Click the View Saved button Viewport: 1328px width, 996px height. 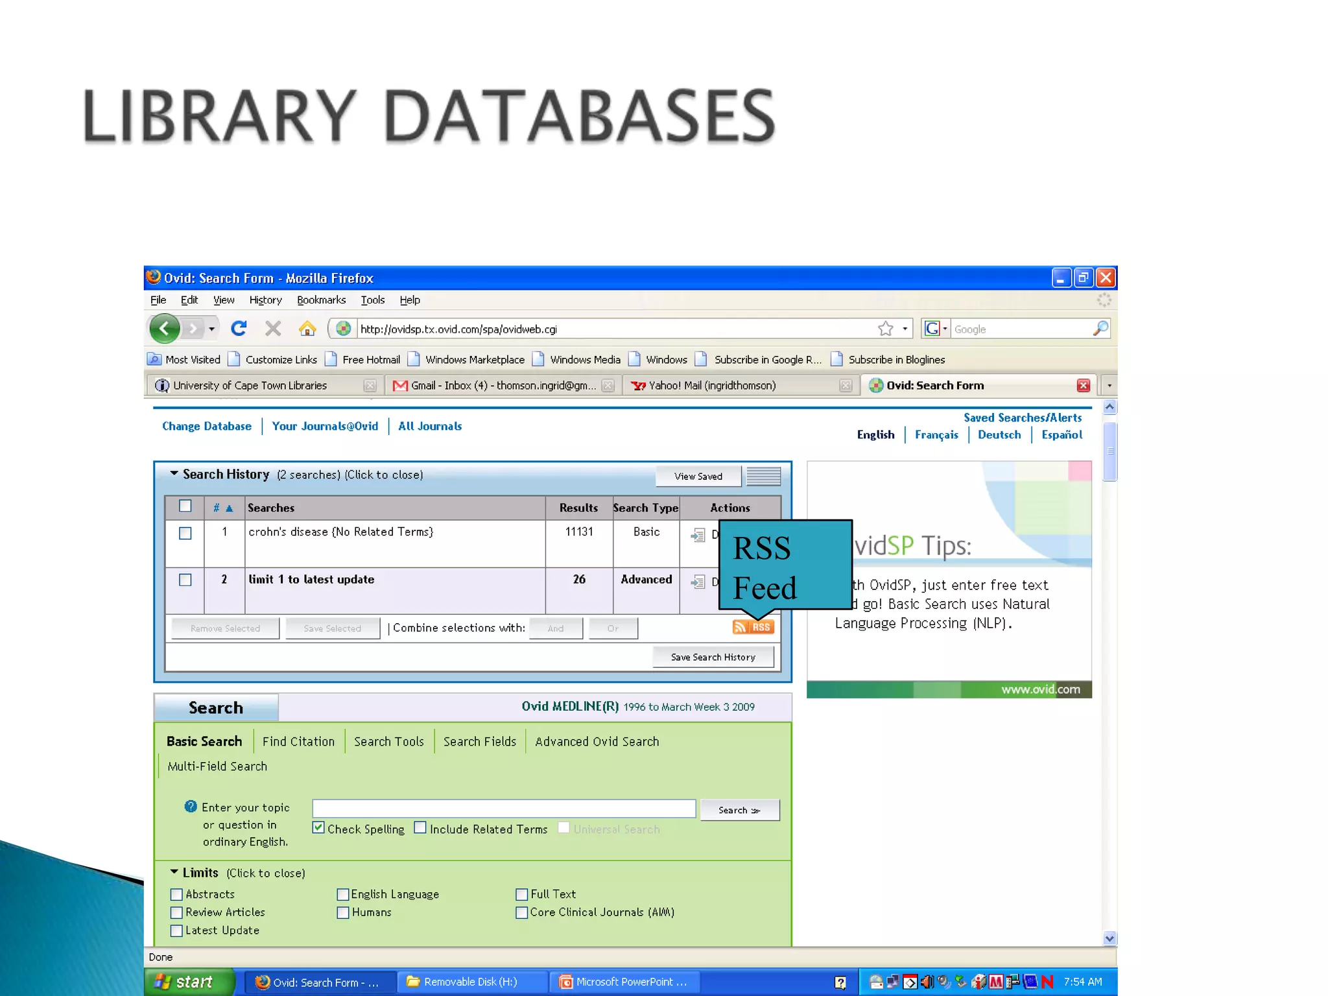coord(698,476)
